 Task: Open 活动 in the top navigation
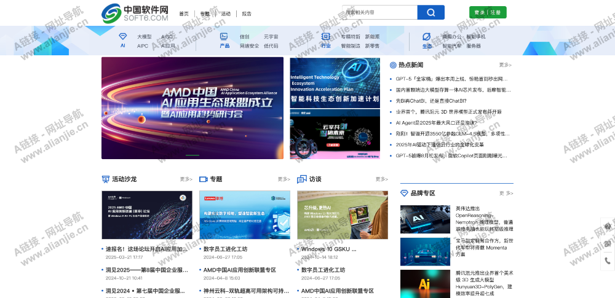pos(226,14)
